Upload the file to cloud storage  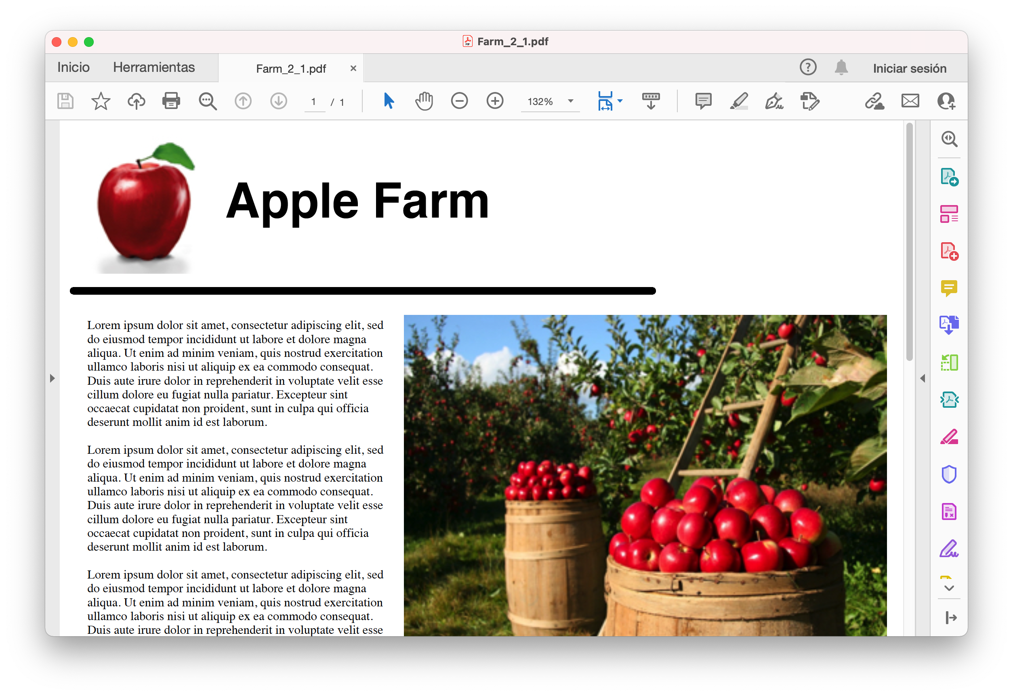coord(136,101)
